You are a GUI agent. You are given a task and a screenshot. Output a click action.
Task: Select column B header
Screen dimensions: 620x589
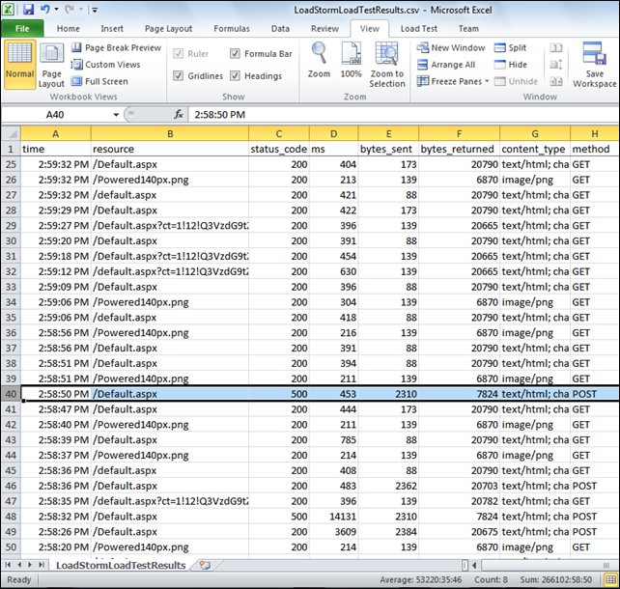click(170, 133)
